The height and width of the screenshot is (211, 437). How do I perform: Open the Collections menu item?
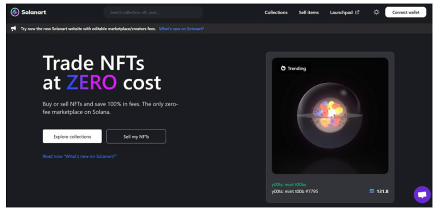coord(276,13)
